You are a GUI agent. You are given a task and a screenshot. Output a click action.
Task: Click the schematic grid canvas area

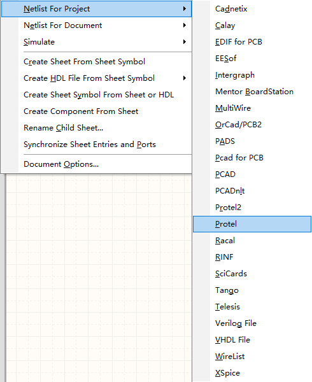[99, 278]
